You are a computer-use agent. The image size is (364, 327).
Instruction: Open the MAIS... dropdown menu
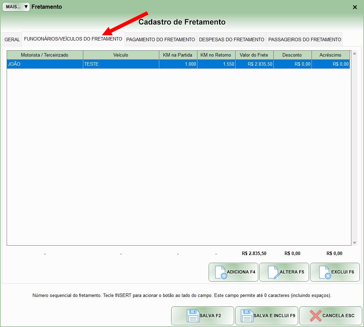point(16,7)
